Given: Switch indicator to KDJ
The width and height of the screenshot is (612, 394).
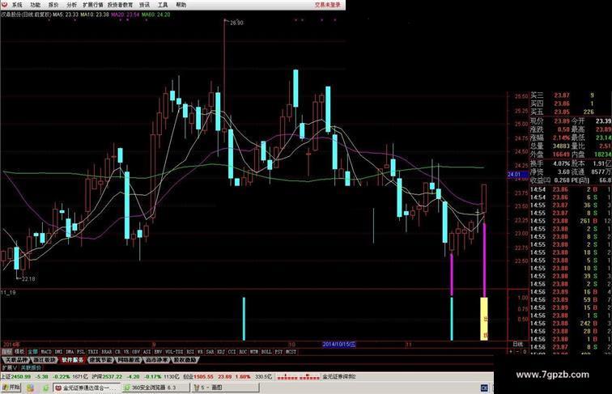Looking at the screenshot, I should click(221, 351).
